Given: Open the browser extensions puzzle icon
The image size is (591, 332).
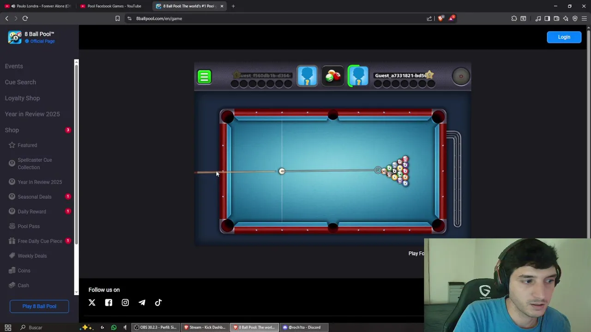Looking at the screenshot, I should 514,18.
